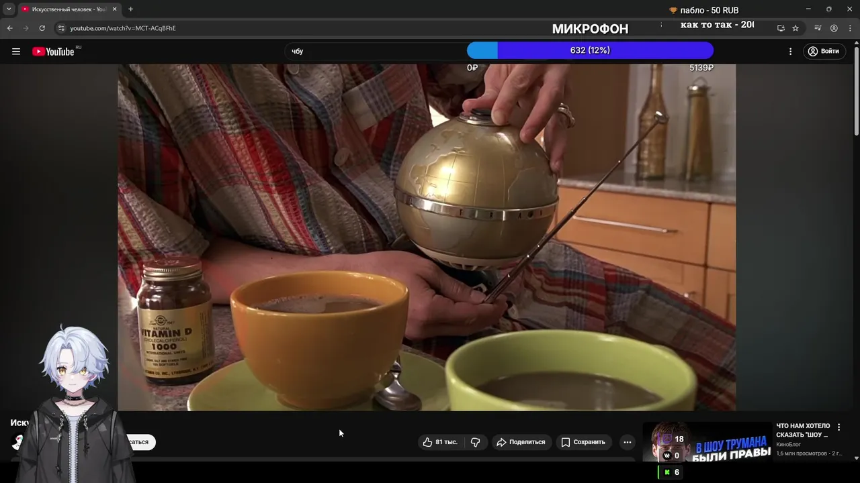Open the В шоу Трумана recommended thumbnail

(707, 442)
